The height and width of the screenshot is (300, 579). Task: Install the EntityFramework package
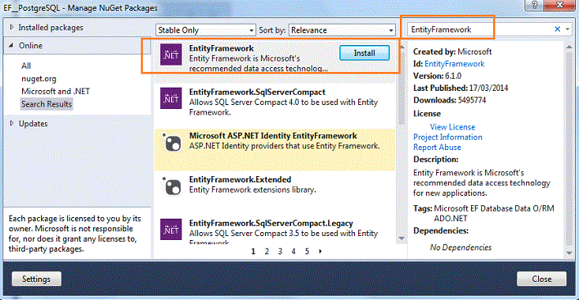(x=364, y=53)
